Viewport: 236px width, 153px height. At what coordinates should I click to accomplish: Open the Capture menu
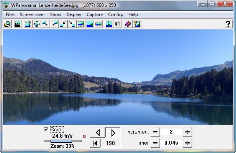click(x=95, y=14)
